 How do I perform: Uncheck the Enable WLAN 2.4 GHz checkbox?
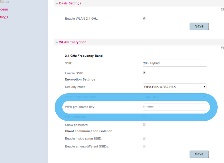point(144,18)
